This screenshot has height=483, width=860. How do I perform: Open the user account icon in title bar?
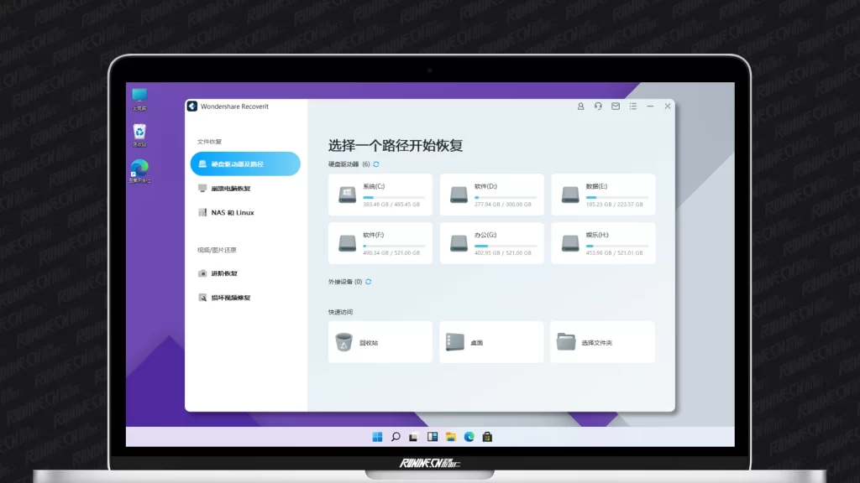(580, 106)
